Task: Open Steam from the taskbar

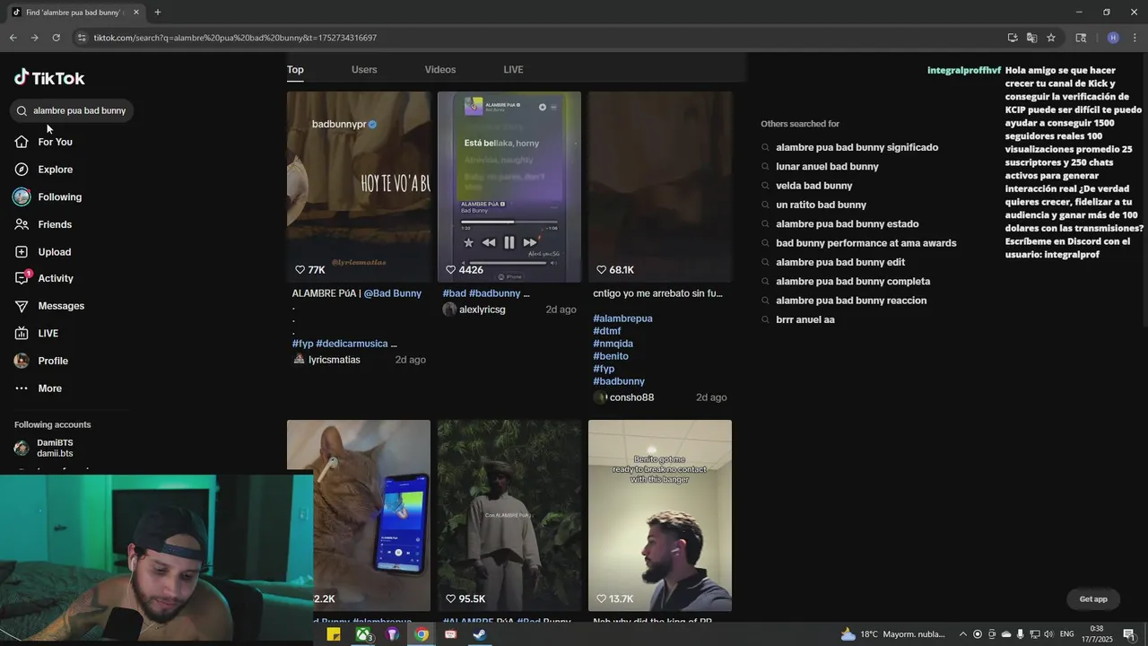Action: click(x=480, y=634)
